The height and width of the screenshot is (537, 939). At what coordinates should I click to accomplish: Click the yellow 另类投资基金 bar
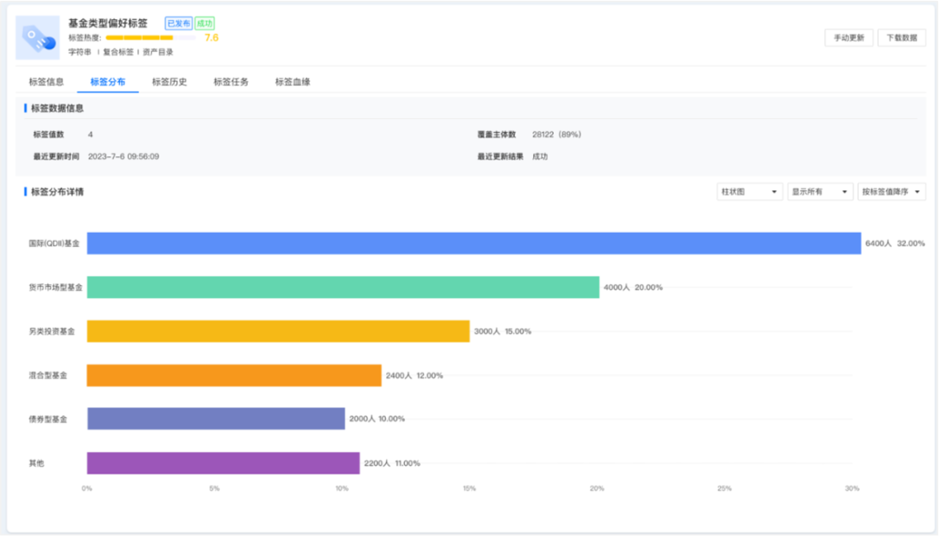tap(278, 331)
